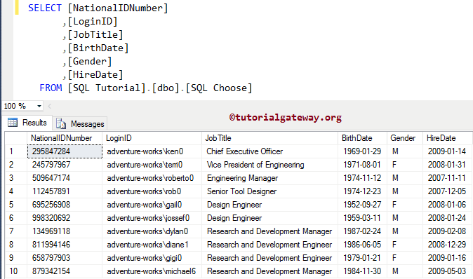
Task: Click hire date 2007-12-05
Action: (x=448, y=191)
